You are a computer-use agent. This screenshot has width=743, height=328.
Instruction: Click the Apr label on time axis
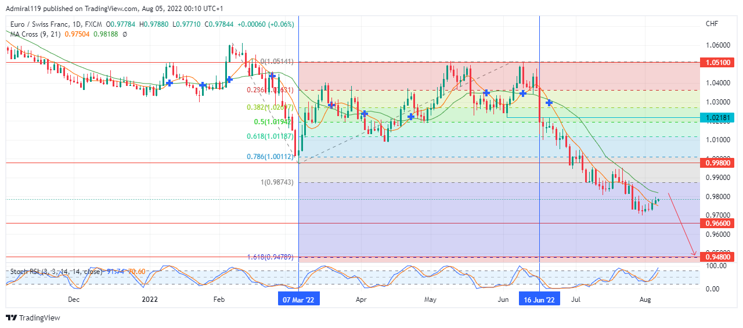point(361,300)
